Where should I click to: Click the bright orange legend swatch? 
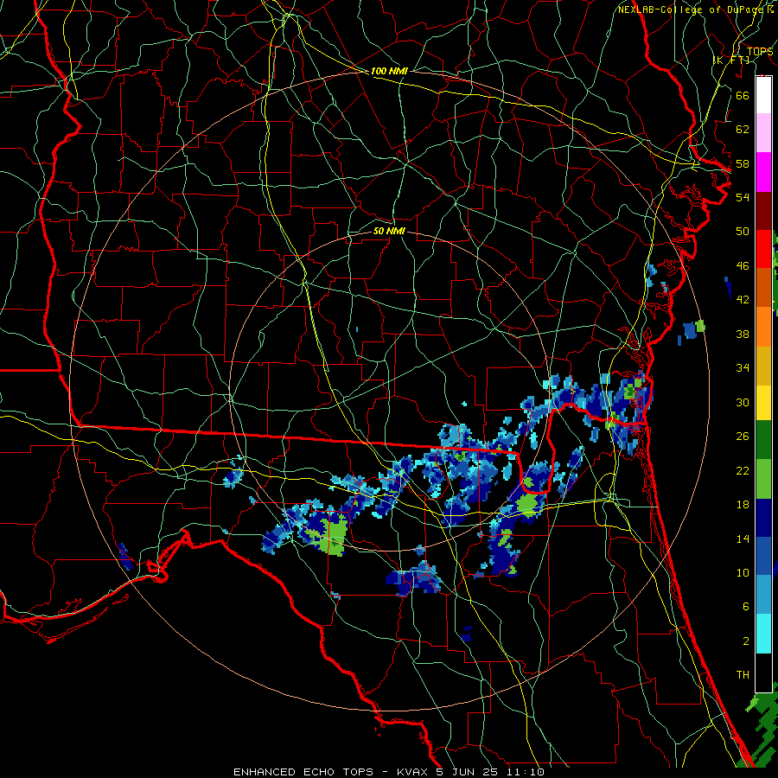763,327
